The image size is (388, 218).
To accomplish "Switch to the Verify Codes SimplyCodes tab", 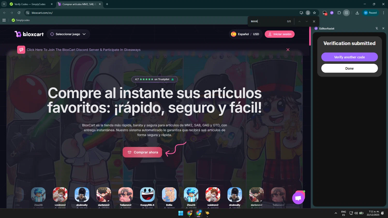I will (30, 4).
